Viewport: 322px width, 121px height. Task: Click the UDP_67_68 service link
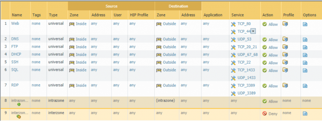point(247,55)
